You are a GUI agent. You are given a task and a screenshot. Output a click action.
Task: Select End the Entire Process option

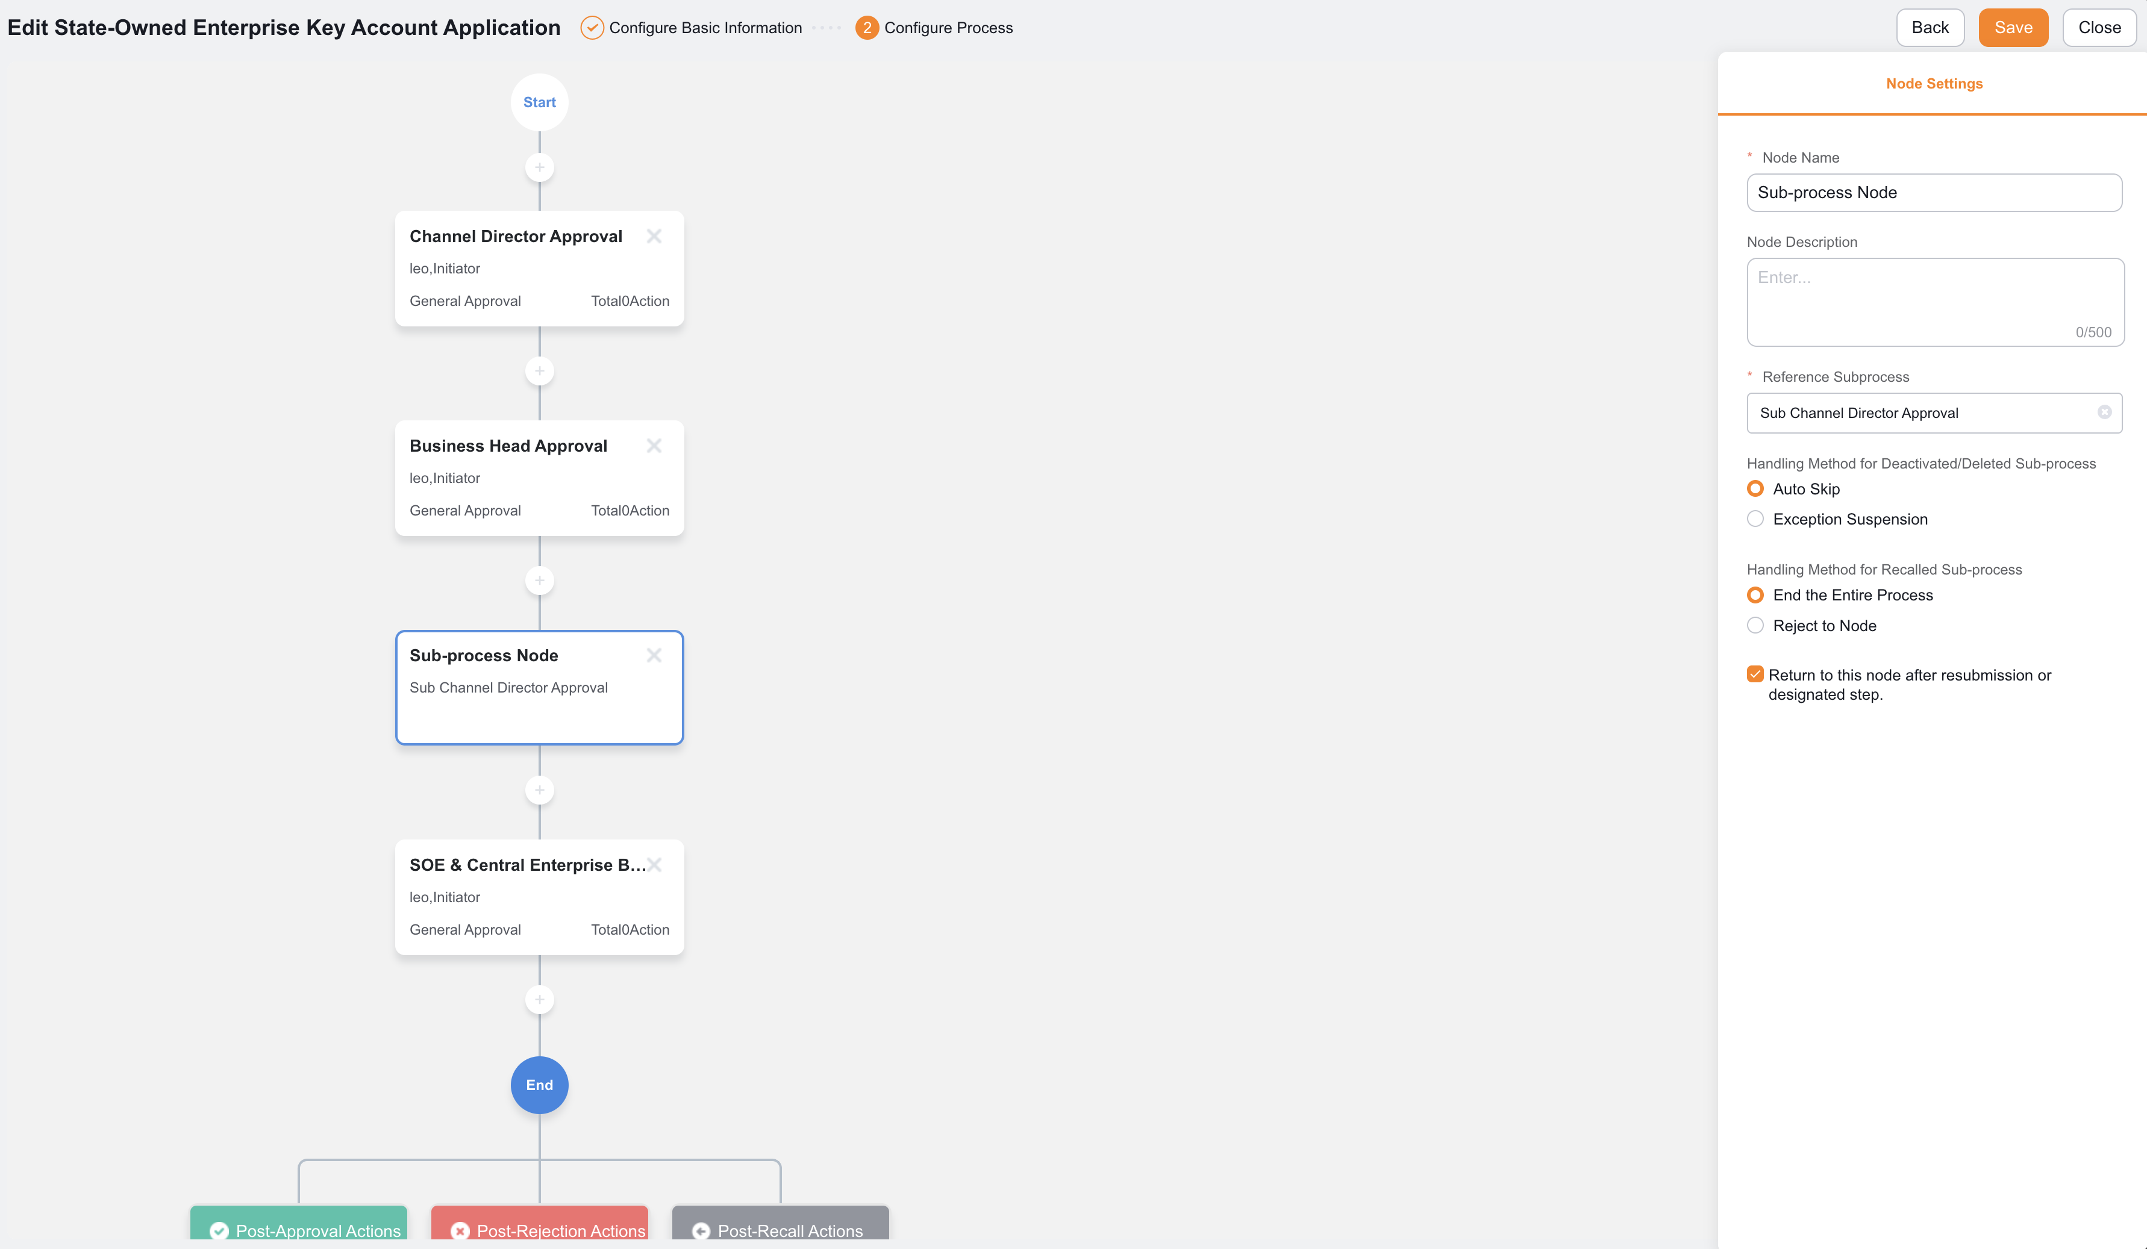1755,594
